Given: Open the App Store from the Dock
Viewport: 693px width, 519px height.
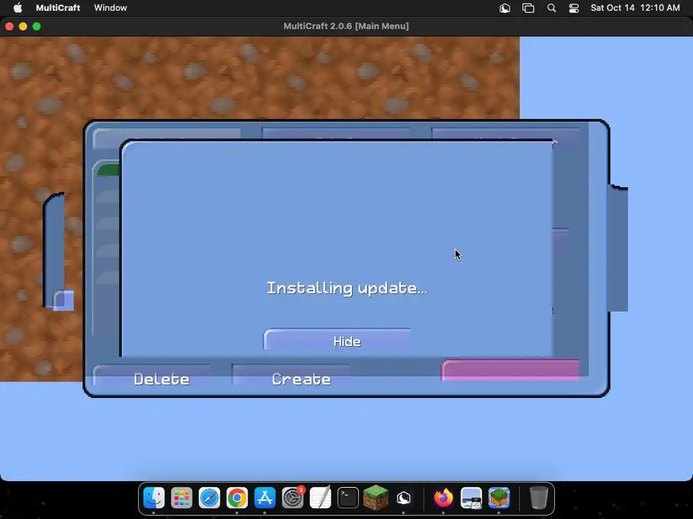Looking at the screenshot, I should point(265,498).
